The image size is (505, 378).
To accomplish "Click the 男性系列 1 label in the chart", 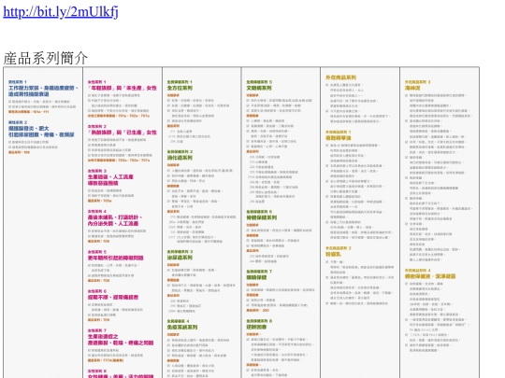I will click(18, 82).
